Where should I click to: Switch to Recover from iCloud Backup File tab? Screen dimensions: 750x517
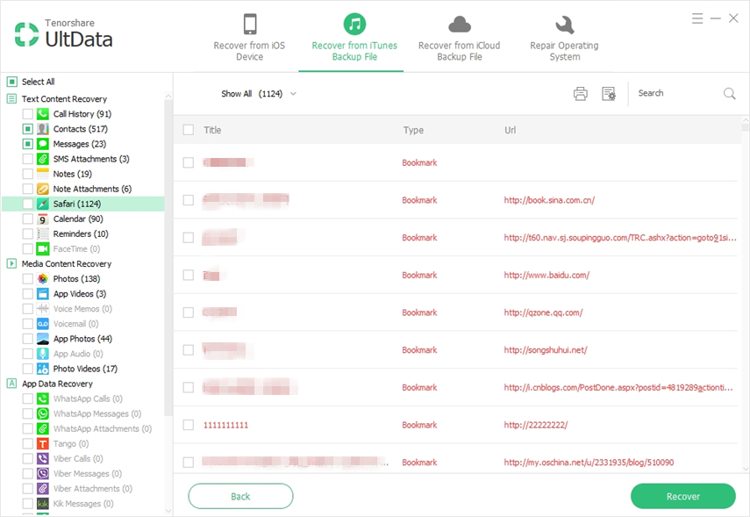coord(459,38)
